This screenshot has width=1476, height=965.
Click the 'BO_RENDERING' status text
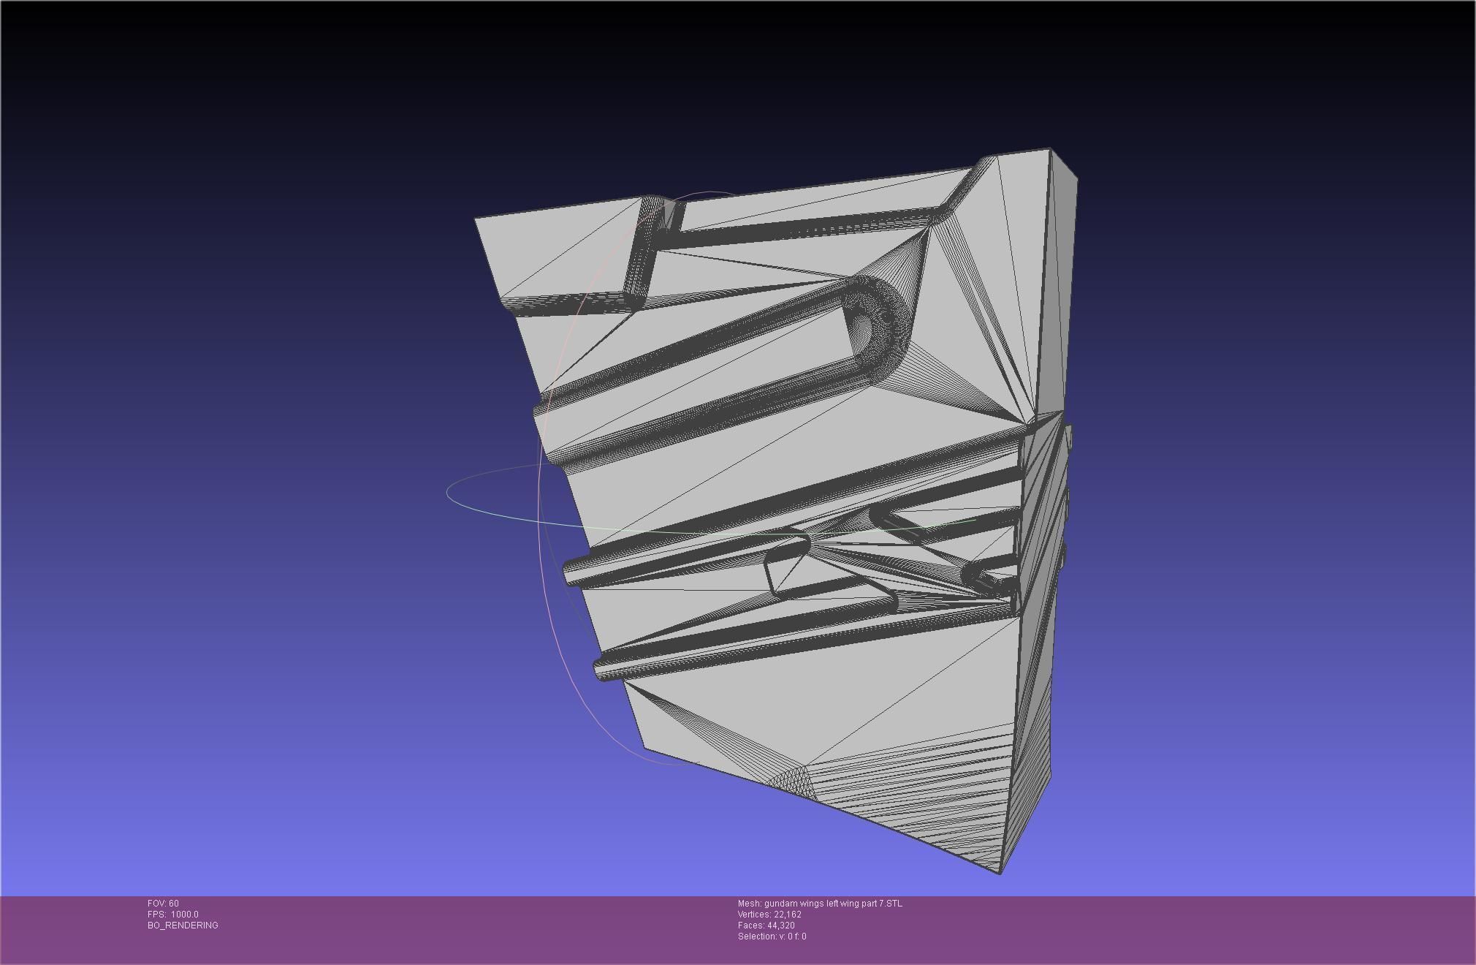click(x=183, y=926)
